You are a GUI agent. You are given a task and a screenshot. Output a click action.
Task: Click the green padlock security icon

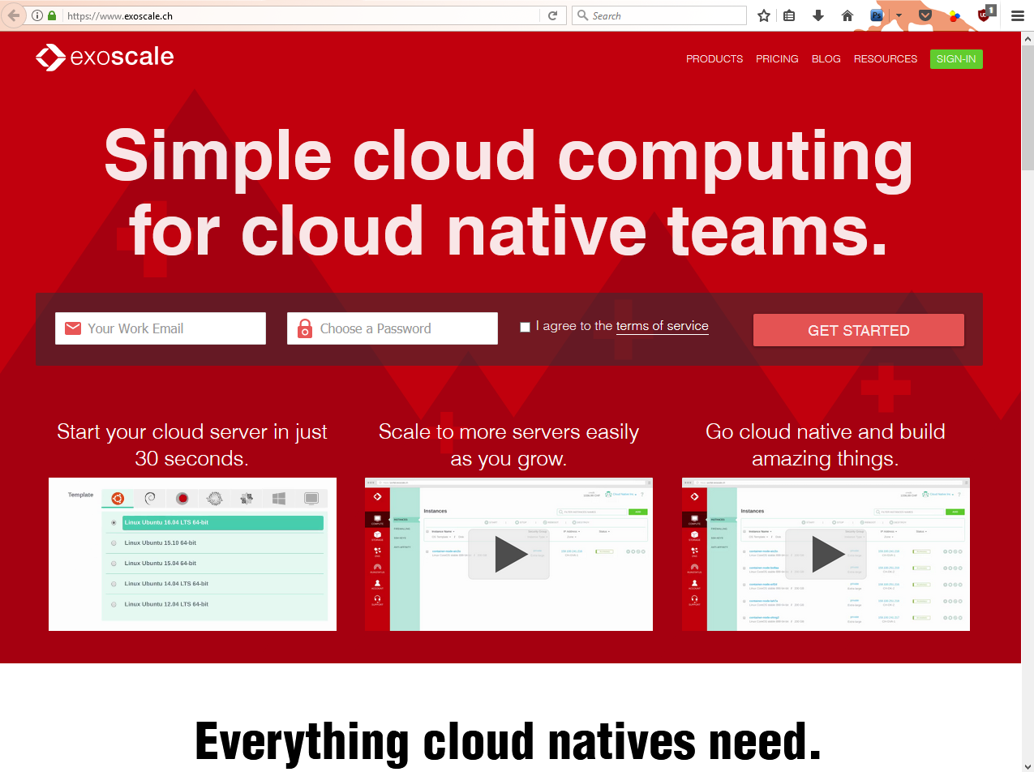53,15
